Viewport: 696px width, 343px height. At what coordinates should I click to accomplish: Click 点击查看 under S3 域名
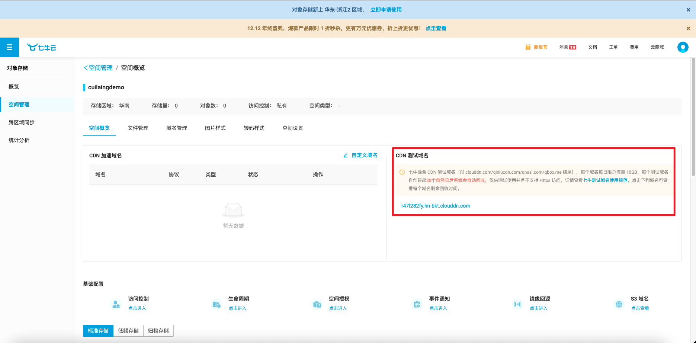640,308
